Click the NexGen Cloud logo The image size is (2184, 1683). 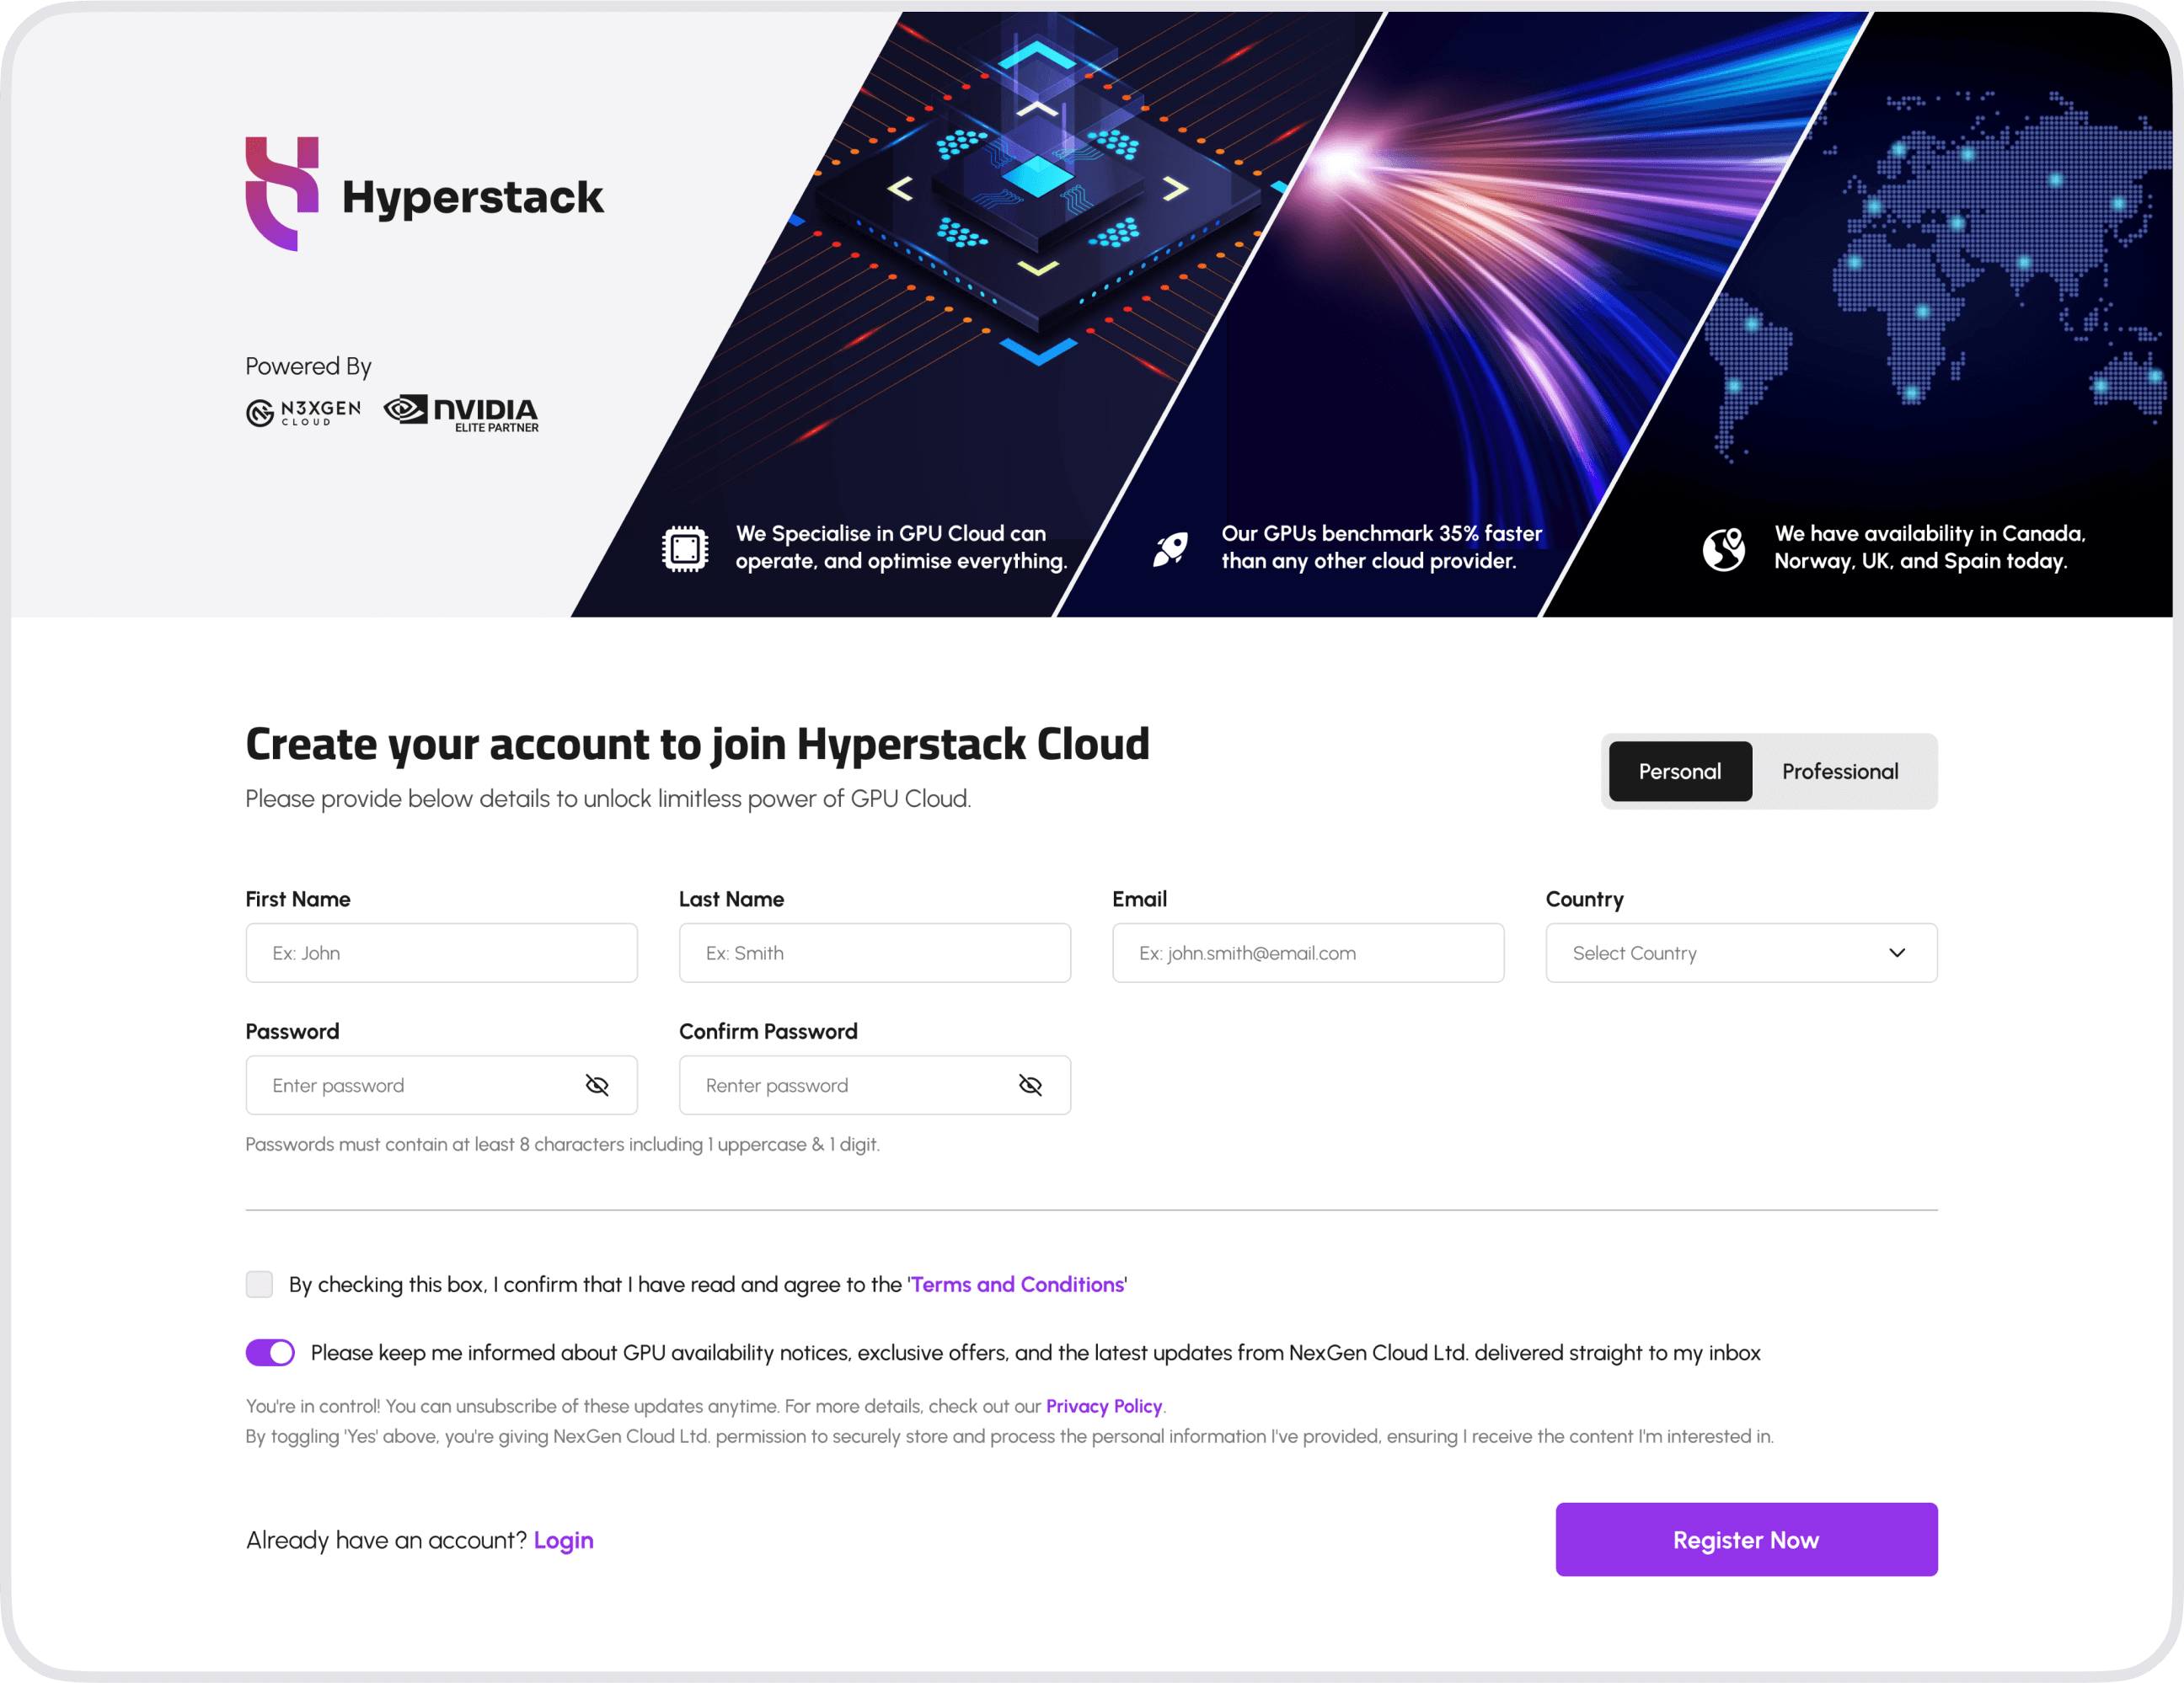(303, 412)
